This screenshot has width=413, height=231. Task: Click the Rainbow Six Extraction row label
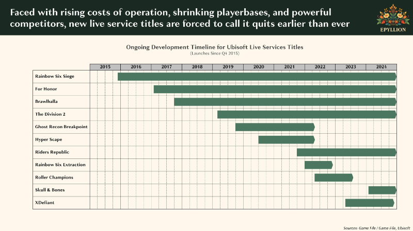coord(60,165)
